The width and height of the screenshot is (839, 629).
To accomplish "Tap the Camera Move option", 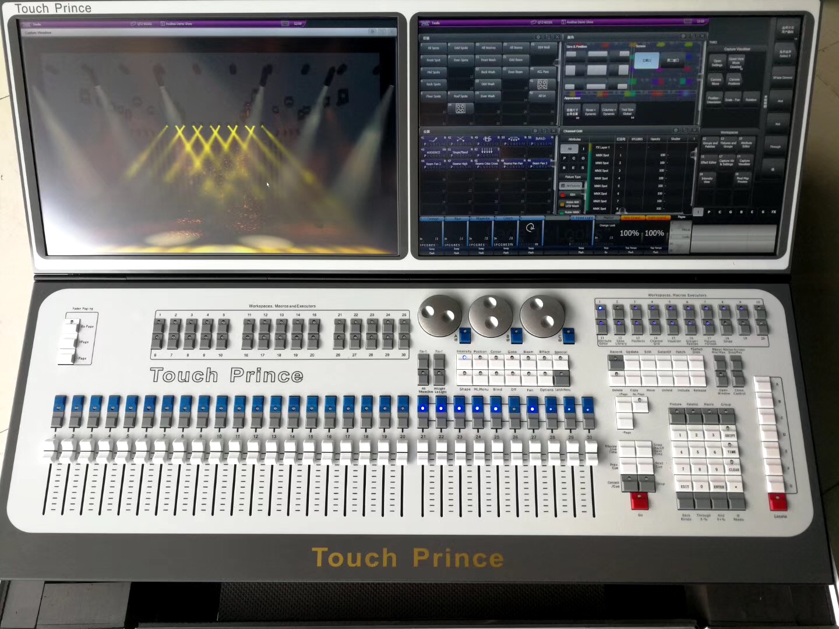I will pyautogui.click(x=716, y=81).
